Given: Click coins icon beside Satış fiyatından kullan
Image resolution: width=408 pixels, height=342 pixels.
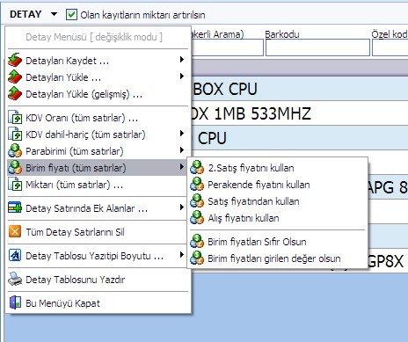Looking at the screenshot, I should pyautogui.click(x=197, y=201).
